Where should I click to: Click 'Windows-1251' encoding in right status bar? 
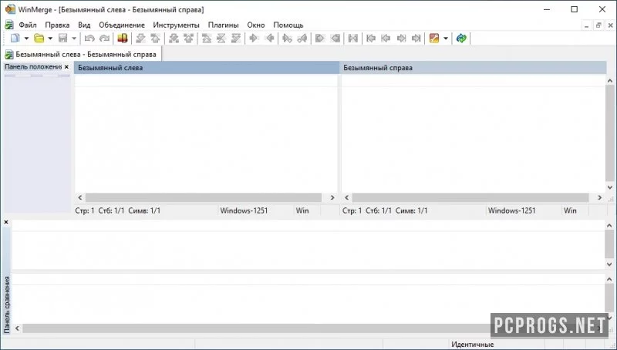(511, 210)
